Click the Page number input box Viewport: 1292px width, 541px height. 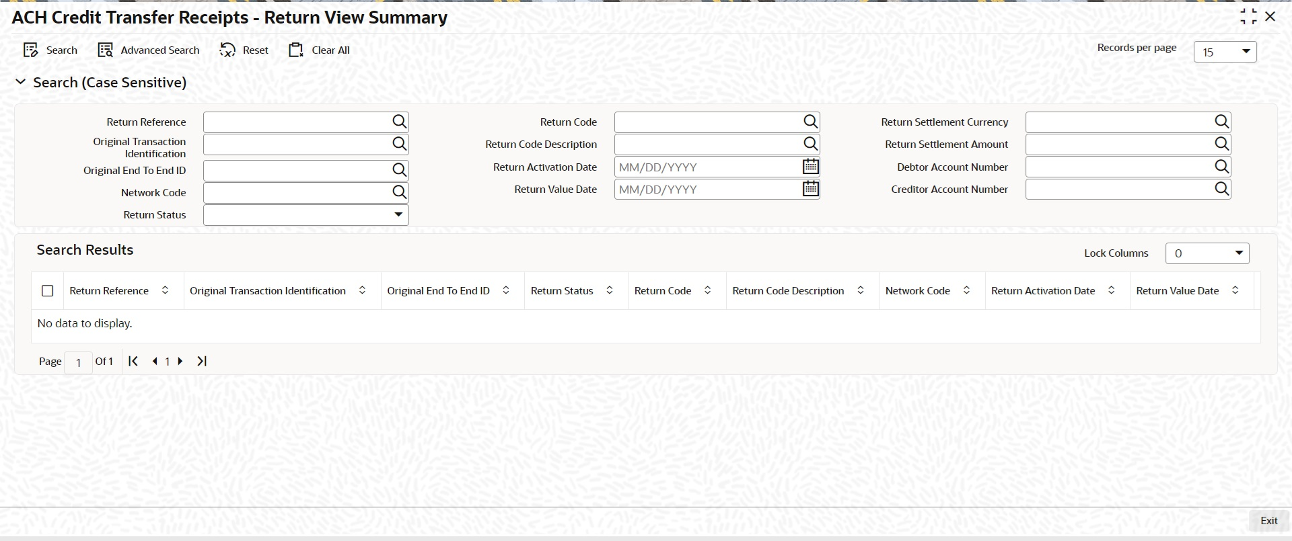click(x=79, y=362)
